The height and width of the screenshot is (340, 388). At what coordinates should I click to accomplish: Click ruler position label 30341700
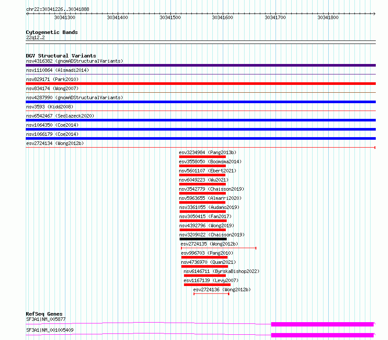[275, 17]
